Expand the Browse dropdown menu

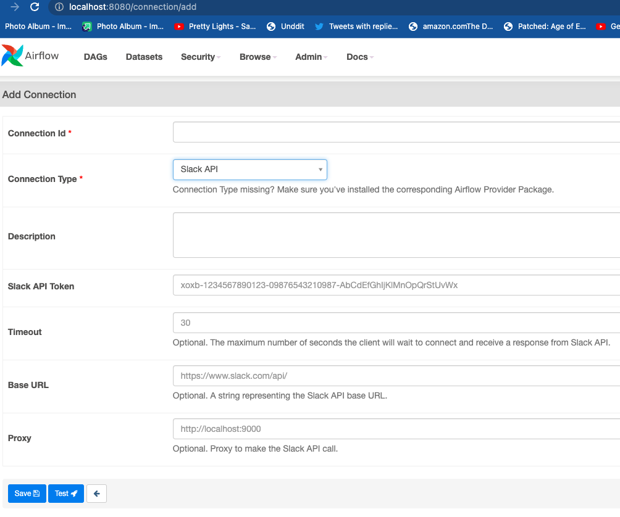coord(258,57)
